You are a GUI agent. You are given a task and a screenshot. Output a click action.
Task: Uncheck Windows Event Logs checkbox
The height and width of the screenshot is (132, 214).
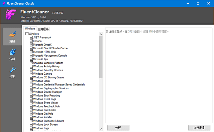(31, 99)
